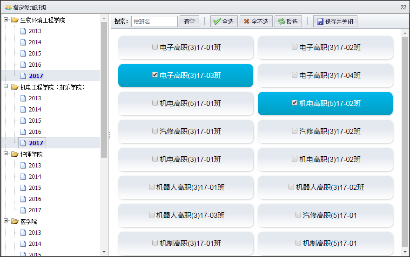The width and height of the screenshot is (410, 257).
Task: Uncheck the 机电高职(5)17-02班 checkbox
Action: [295, 103]
